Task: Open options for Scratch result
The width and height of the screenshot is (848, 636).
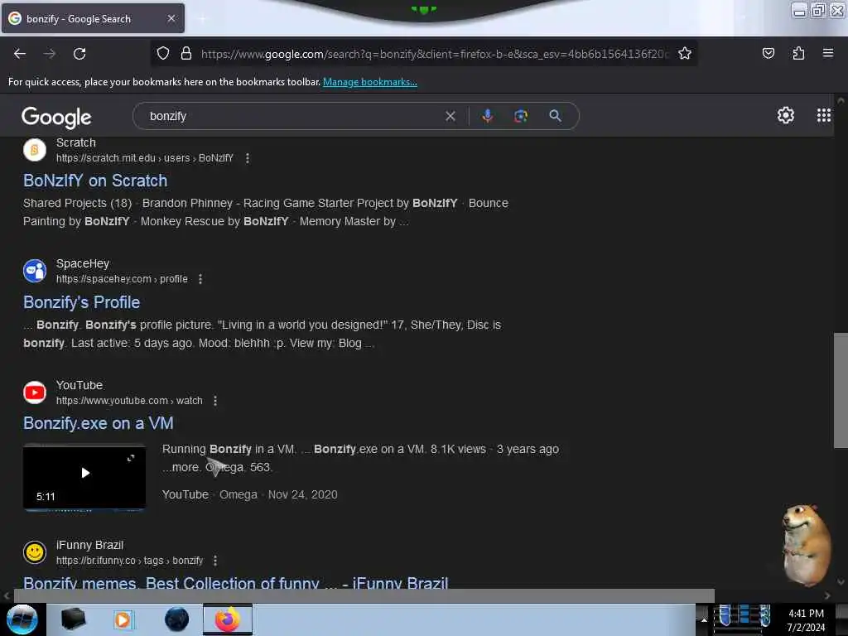Action: 247,158
